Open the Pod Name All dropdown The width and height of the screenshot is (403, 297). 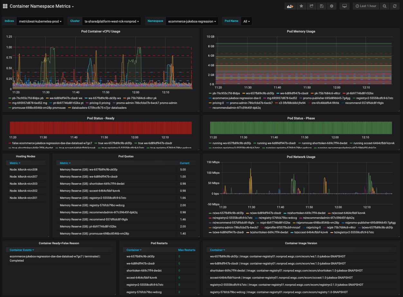click(x=247, y=21)
